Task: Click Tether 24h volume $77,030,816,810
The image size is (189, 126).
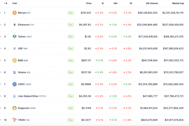Action: click(148, 36)
